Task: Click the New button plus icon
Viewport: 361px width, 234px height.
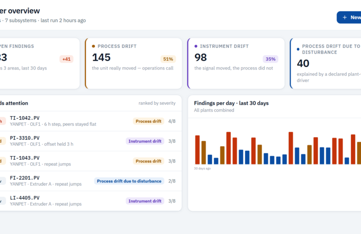Action: (344, 17)
